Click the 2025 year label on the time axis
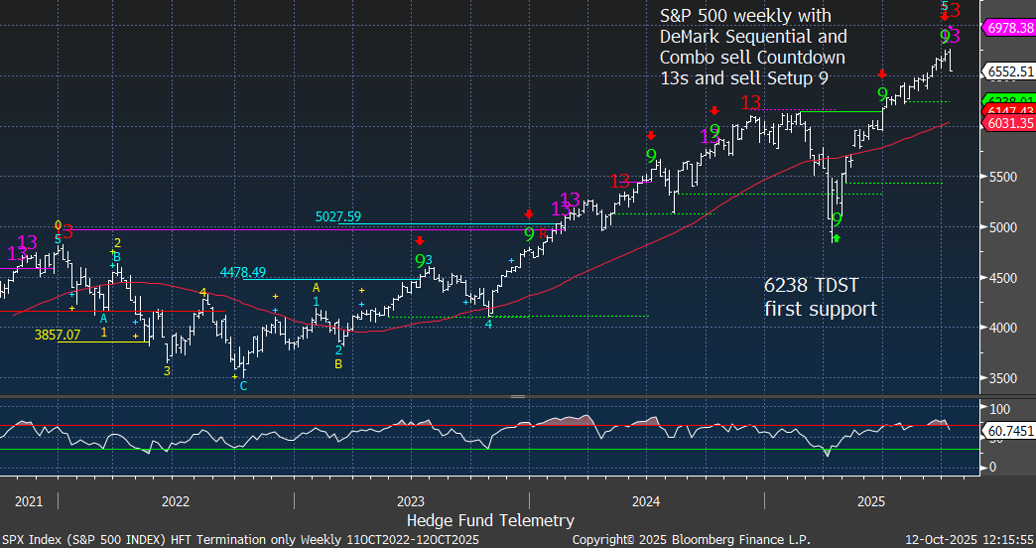The height and width of the screenshot is (548, 1036). (x=870, y=501)
